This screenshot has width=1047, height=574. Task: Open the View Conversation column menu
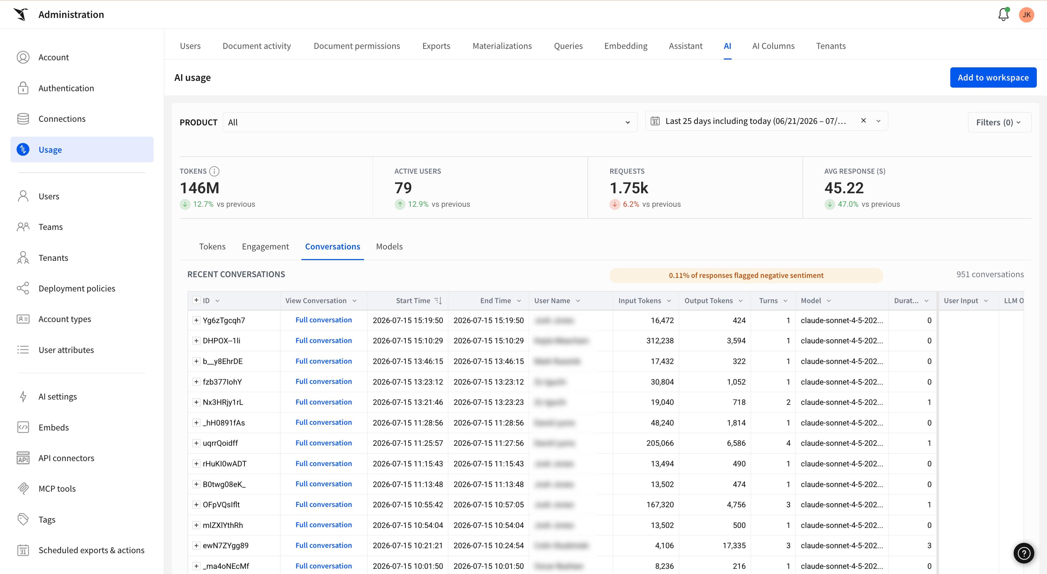[354, 301]
